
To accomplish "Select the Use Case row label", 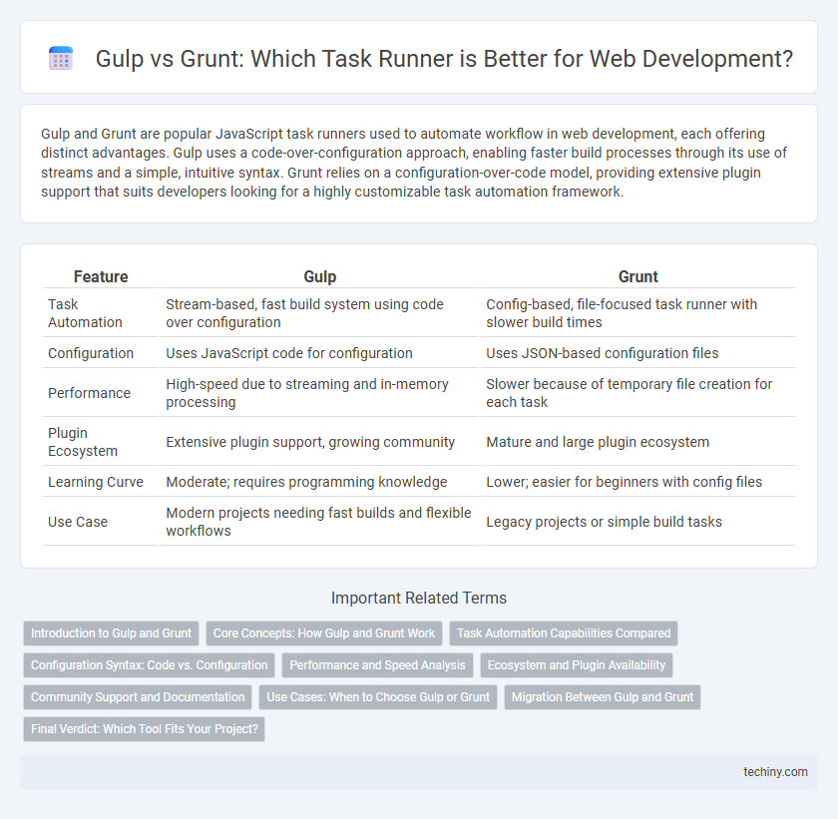I will coord(78,522).
